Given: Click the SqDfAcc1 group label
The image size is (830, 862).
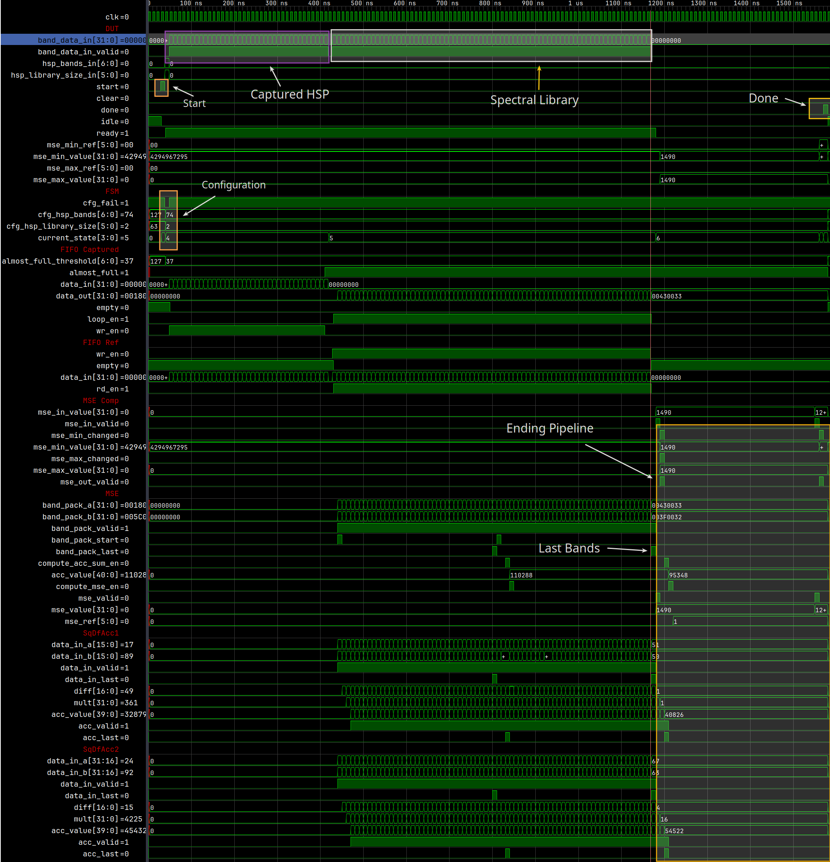Looking at the screenshot, I should click(x=101, y=633).
